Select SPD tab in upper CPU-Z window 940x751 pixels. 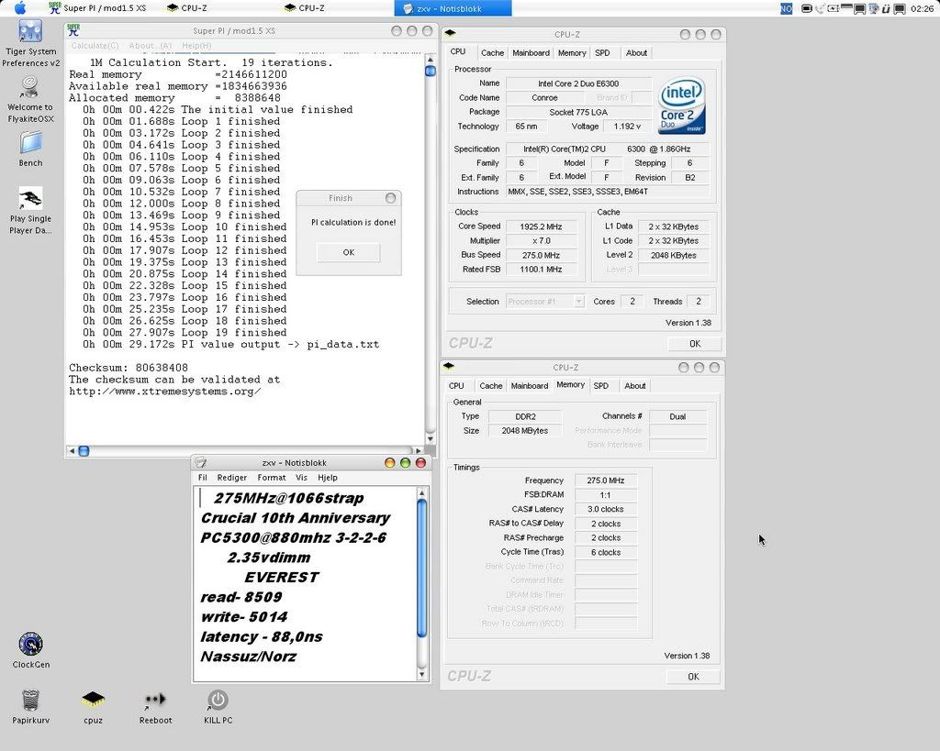tap(602, 52)
